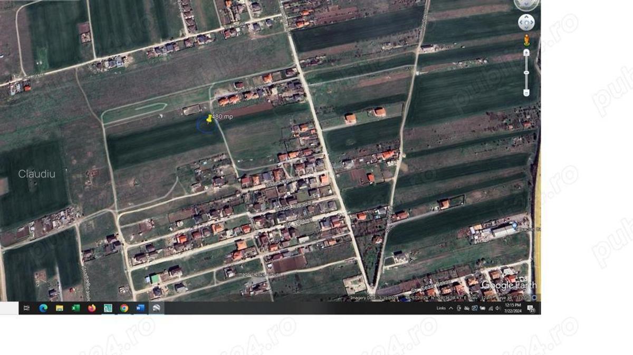
Task: Select the Street View pegman icon
Action: tap(526, 40)
